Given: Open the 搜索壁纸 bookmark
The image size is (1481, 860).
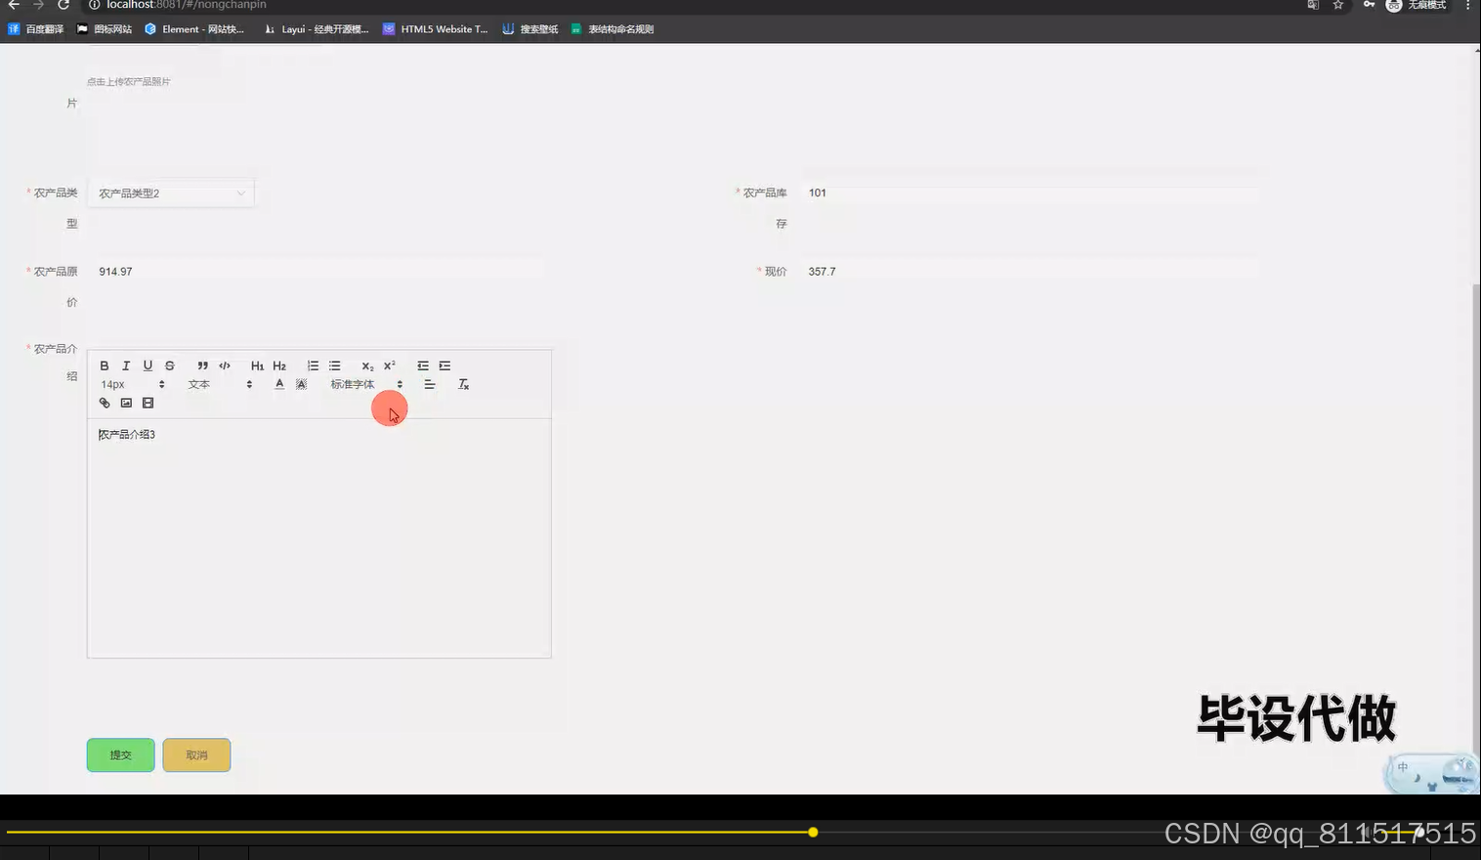Looking at the screenshot, I should pyautogui.click(x=530, y=29).
